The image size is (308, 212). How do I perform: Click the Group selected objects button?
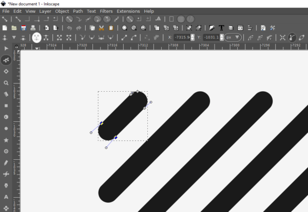click(x=189, y=28)
